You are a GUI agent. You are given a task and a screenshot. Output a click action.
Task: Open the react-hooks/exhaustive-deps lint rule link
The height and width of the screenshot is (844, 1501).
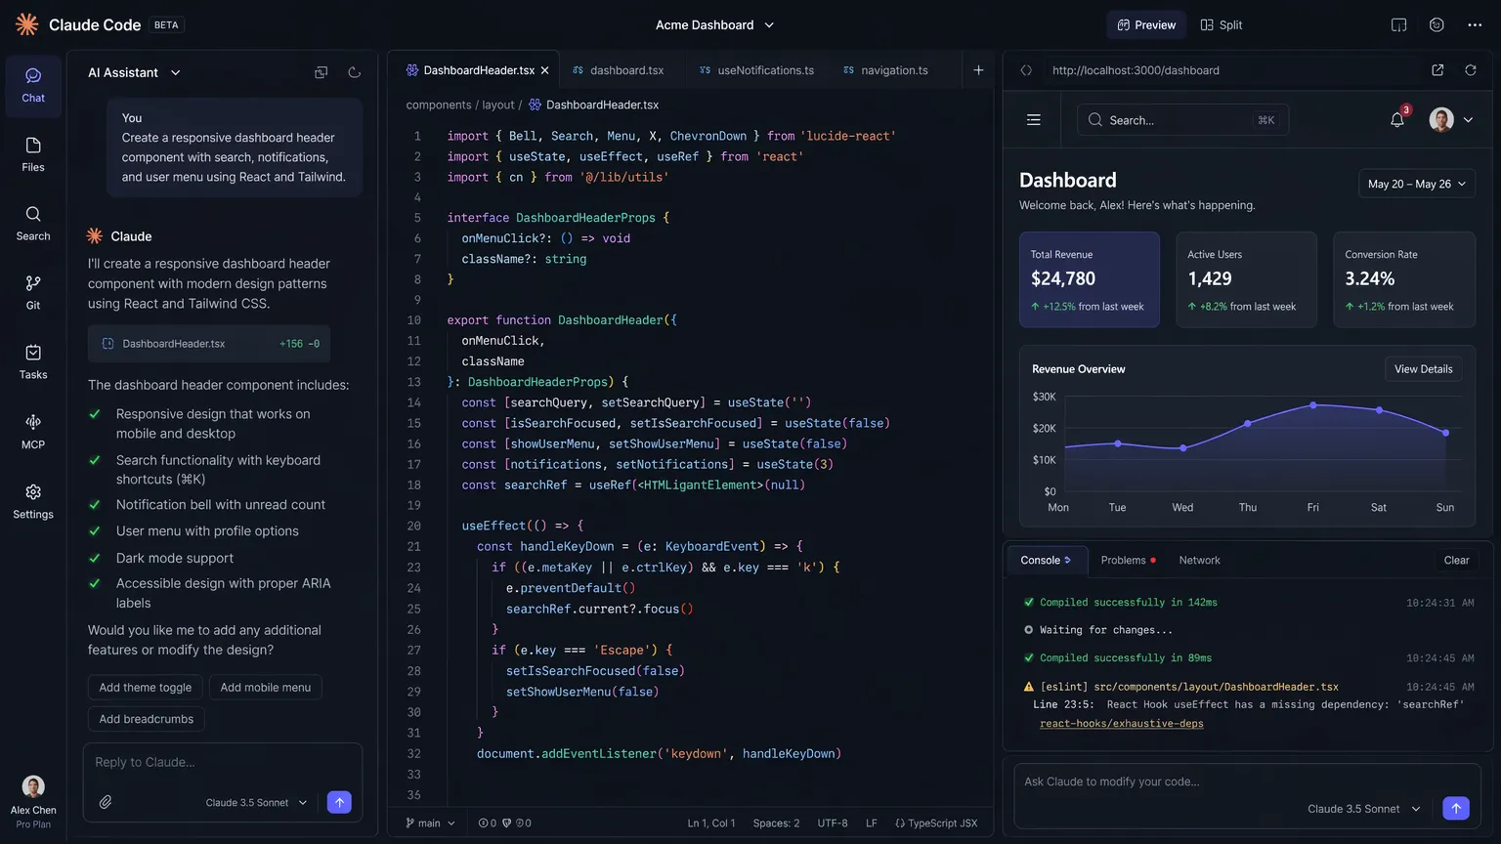tap(1121, 723)
